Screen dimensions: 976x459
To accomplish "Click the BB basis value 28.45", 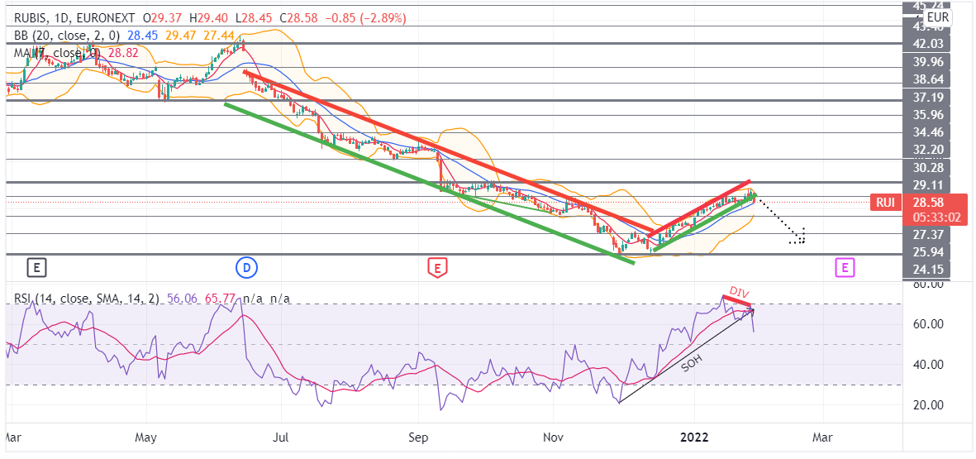I will 144,36.
